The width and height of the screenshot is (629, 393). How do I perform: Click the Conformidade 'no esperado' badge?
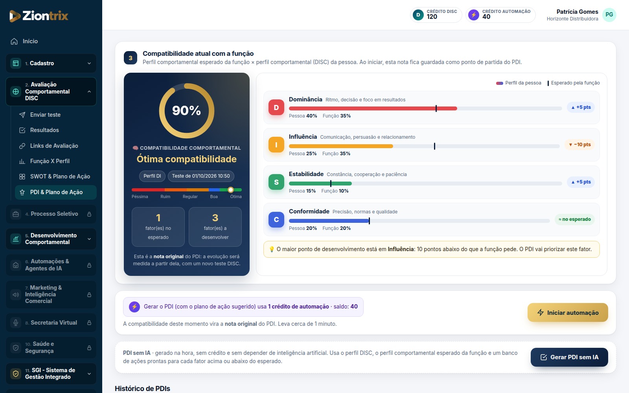575,219
